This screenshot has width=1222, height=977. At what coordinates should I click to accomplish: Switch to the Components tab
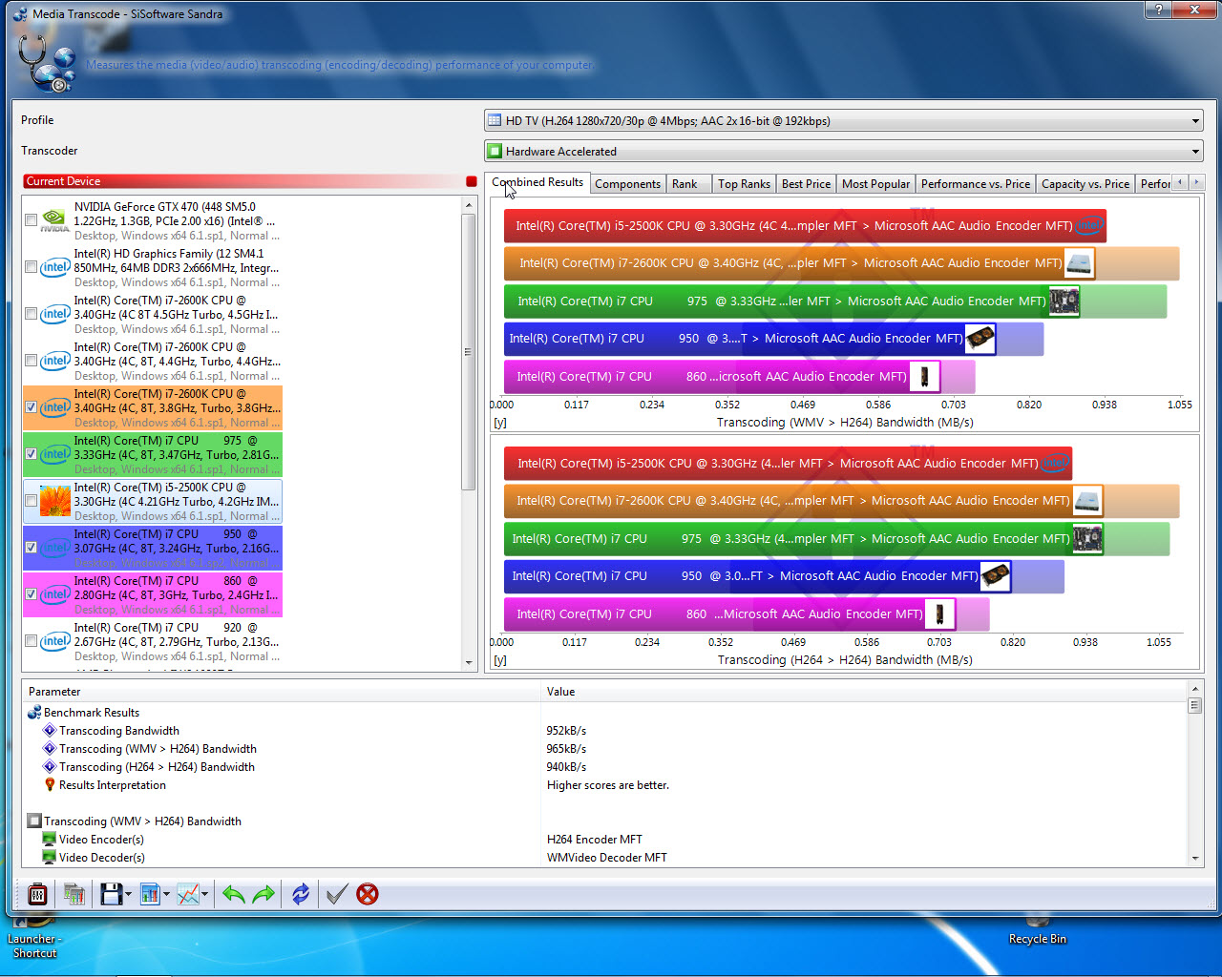pos(627,184)
